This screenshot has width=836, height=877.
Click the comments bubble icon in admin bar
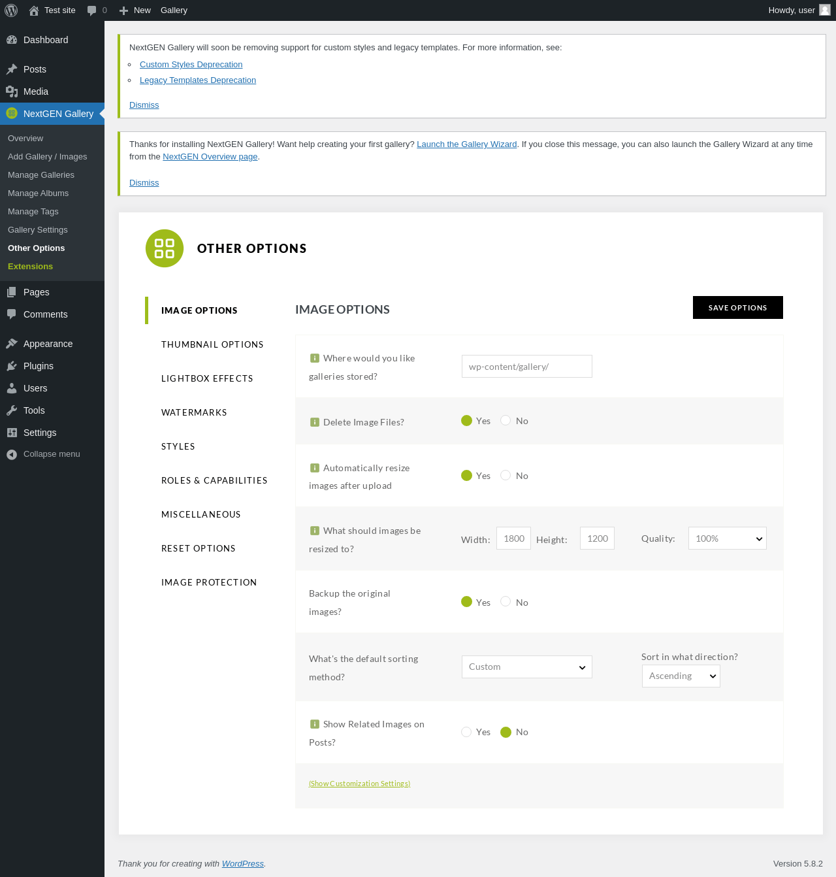tap(92, 10)
